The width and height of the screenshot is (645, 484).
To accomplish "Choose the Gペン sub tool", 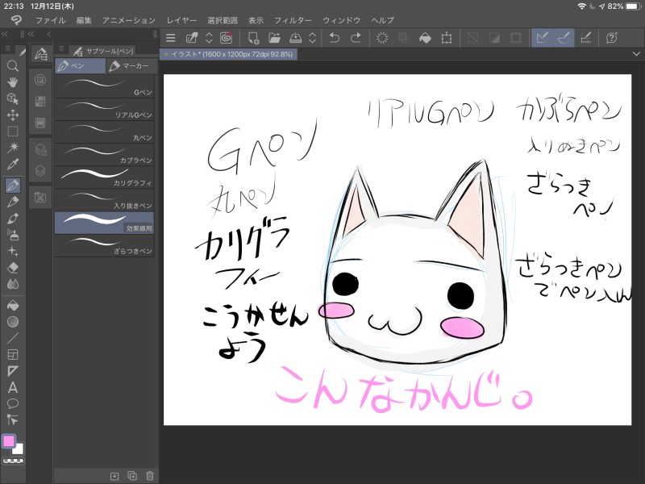I will [x=104, y=87].
